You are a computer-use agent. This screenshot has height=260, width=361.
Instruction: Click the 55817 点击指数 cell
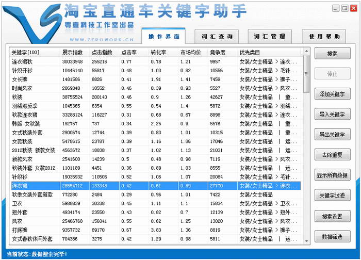(98, 71)
